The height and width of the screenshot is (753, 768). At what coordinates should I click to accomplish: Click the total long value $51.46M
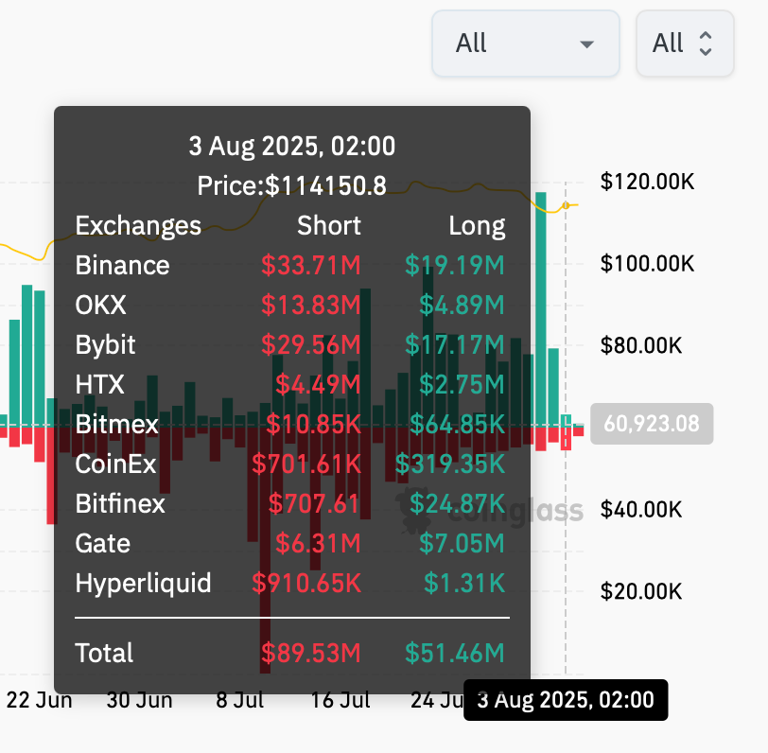tap(455, 653)
